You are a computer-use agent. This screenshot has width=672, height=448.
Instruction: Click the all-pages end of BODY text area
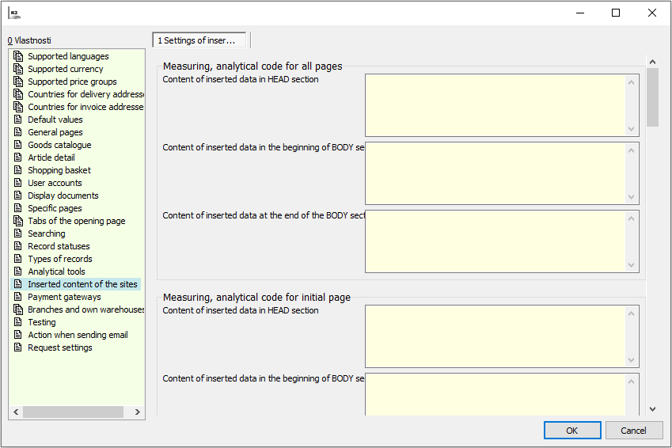coord(495,241)
